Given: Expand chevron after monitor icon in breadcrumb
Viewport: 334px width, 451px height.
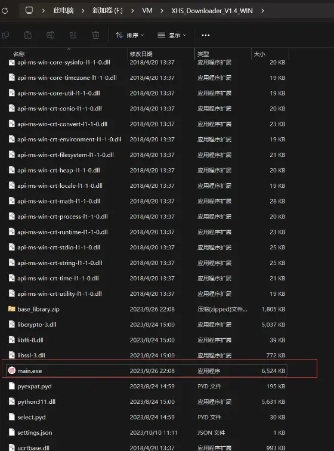Looking at the screenshot, I should (44, 11).
